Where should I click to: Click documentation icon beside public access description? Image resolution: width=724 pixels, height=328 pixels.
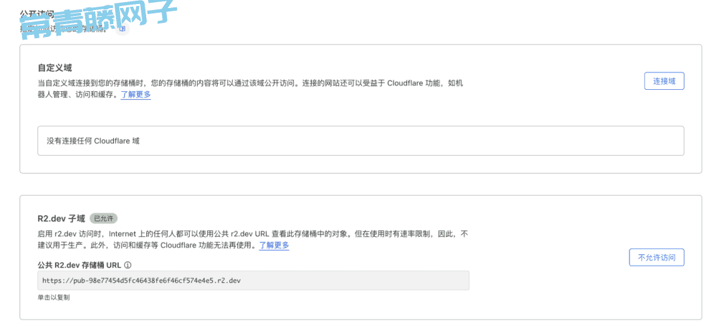123,29
